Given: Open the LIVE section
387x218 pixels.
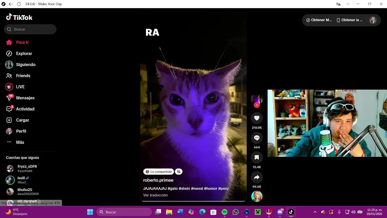Looking at the screenshot, I should coord(15,87).
